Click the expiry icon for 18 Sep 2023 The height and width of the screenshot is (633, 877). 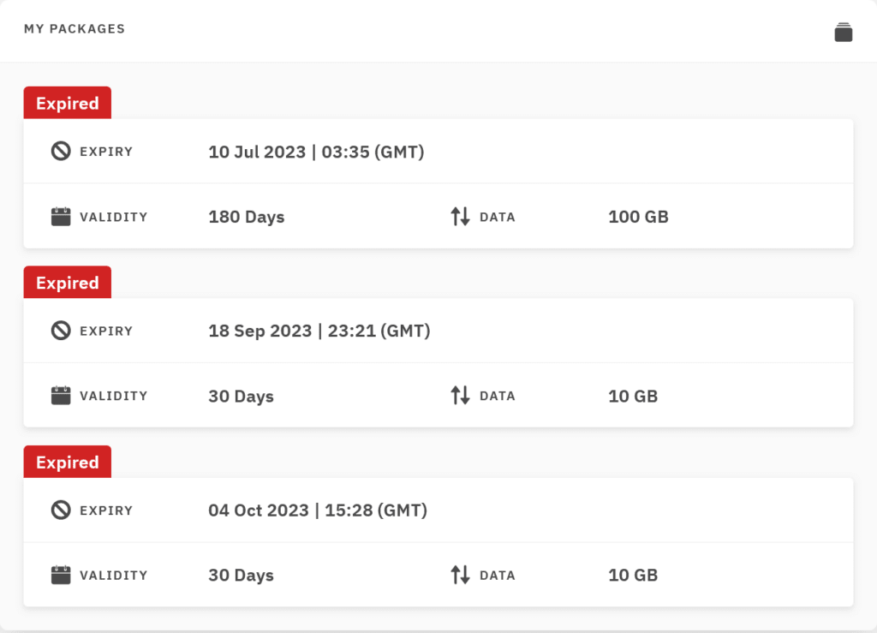pos(61,331)
